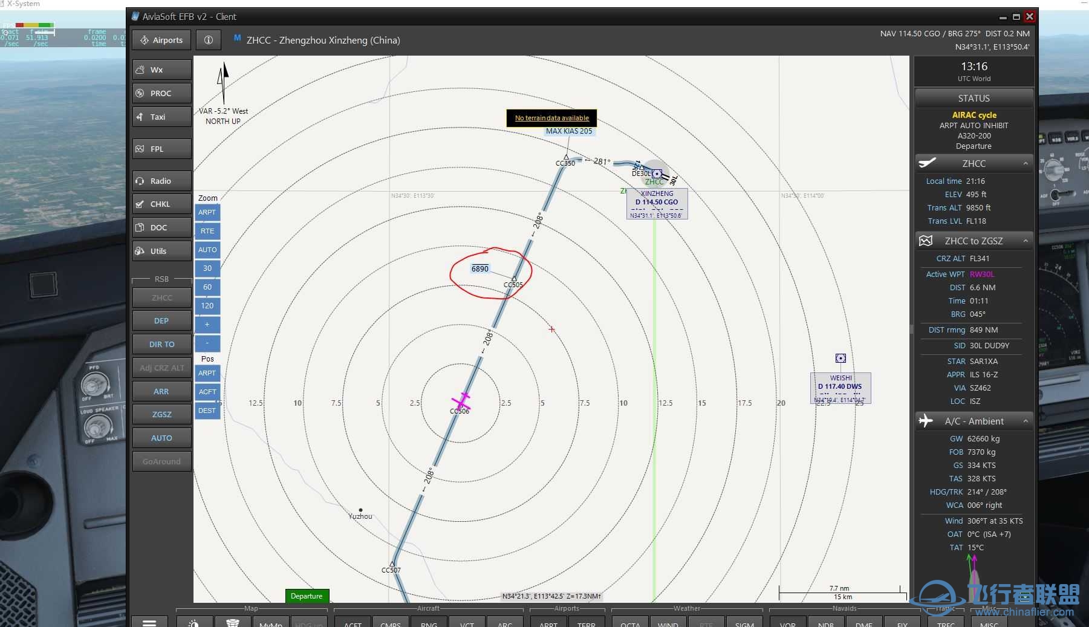Viewport: 1089px width, 627px height.
Task: Open the DOC documents page
Action: point(161,227)
